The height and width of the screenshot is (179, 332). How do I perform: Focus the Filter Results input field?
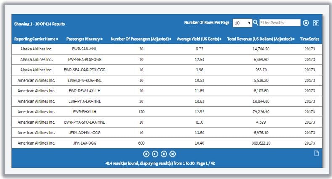tap(280, 23)
